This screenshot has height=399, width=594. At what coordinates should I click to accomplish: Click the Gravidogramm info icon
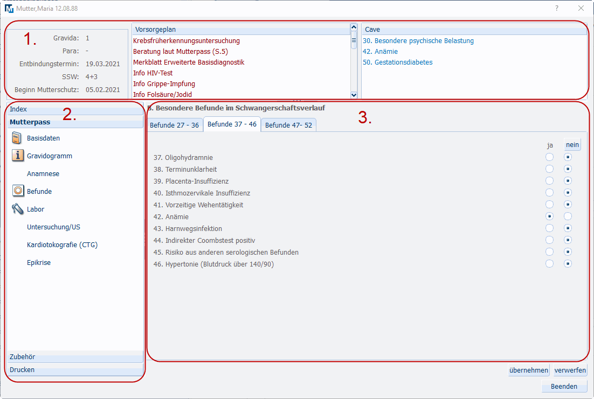pos(17,156)
